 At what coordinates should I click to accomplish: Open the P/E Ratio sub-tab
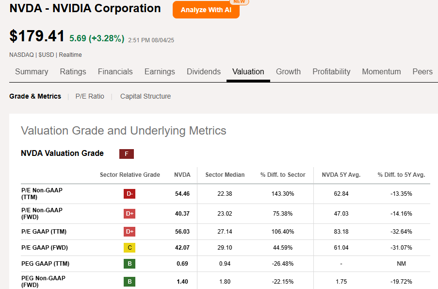[90, 96]
